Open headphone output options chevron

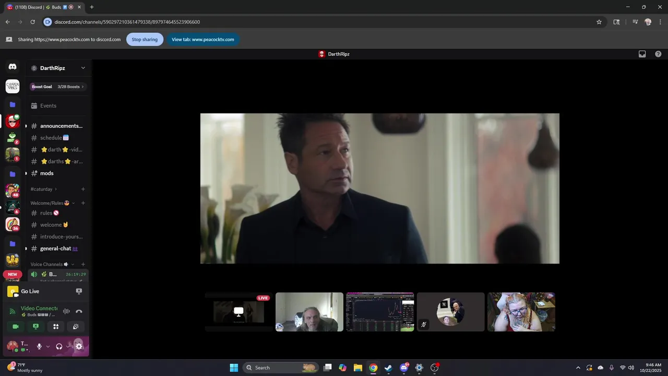click(68, 346)
